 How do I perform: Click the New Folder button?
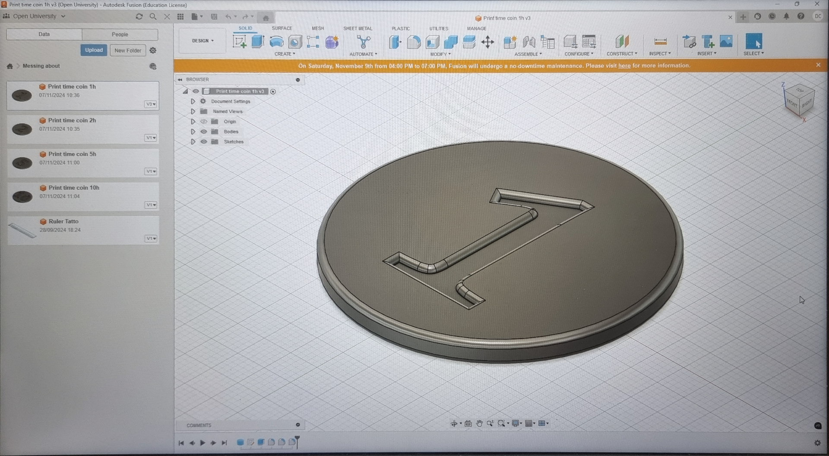[128, 51]
